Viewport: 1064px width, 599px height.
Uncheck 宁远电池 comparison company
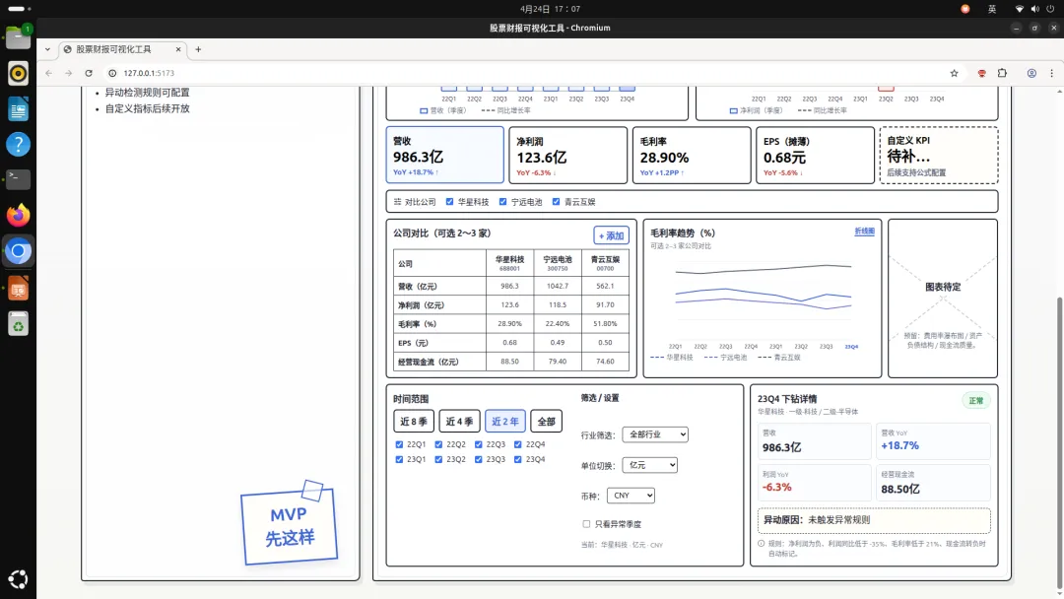click(502, 202)
